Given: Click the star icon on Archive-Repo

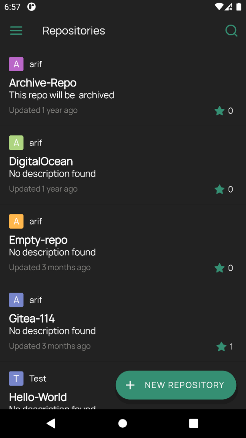Looking at the screenshot, I should coord(219,111).
